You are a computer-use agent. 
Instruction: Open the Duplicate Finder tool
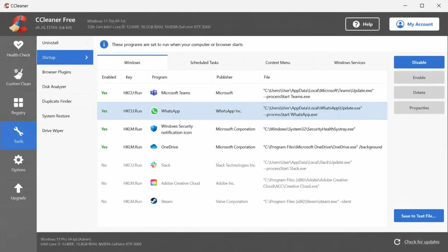pos(65,101)
